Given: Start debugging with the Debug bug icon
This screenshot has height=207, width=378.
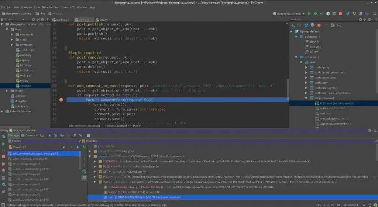Looking at the screenshot, I should click(x=316, y=14).
